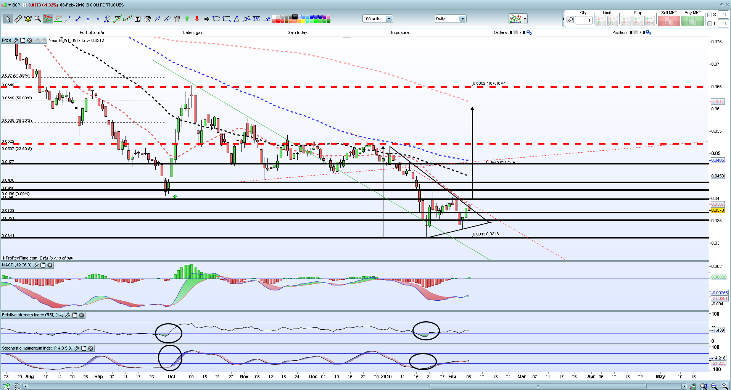Click the trash can delete tool

pos(177,19)
